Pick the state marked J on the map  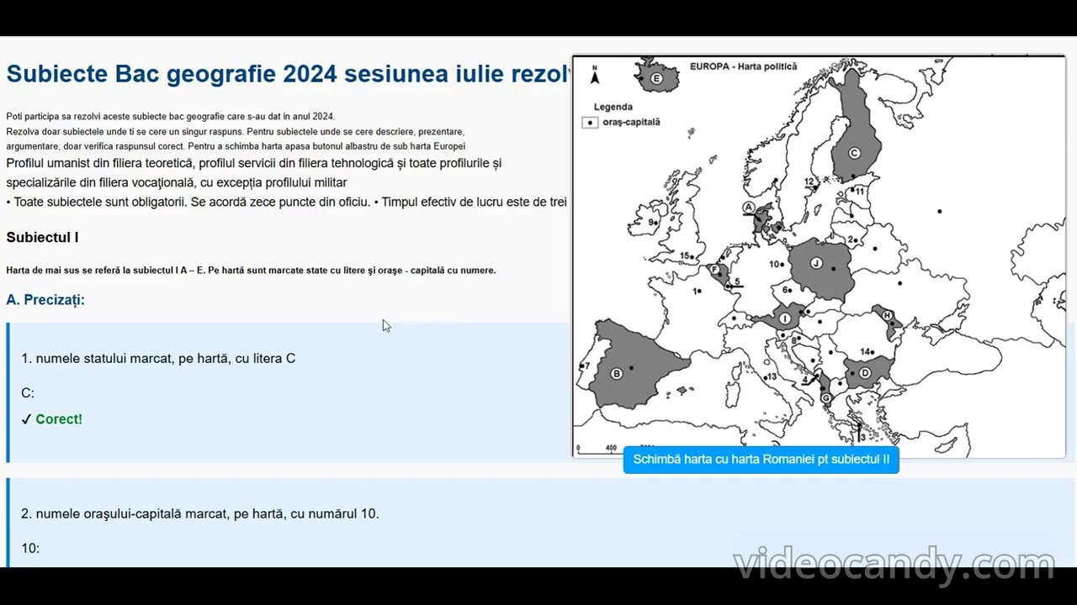pos(815,264)
